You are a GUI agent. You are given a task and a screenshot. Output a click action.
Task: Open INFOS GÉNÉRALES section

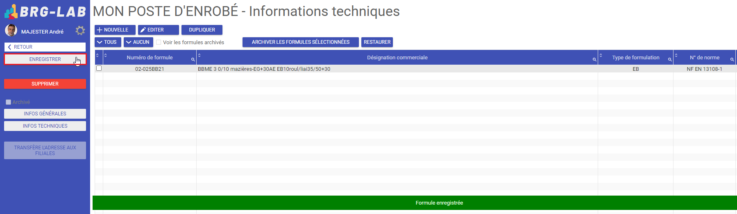pos(45,114)
